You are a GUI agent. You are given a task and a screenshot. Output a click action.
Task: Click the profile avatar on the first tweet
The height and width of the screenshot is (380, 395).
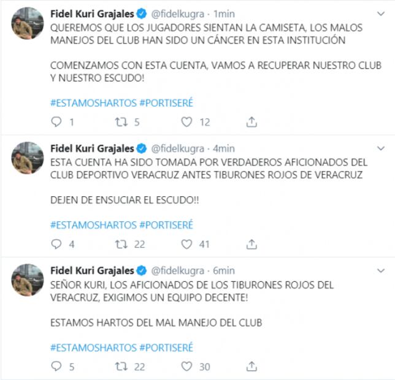(x=28, y=23)
